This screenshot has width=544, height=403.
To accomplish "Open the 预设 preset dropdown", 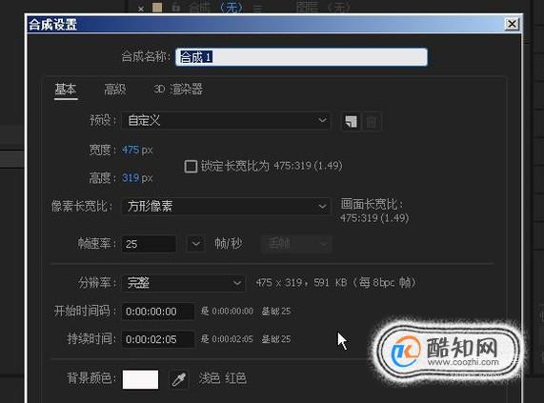I will pos(226,121).
